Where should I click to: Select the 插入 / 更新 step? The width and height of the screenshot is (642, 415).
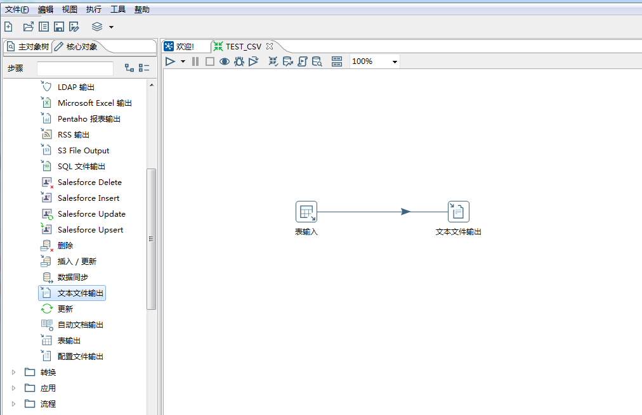point(69,262)
